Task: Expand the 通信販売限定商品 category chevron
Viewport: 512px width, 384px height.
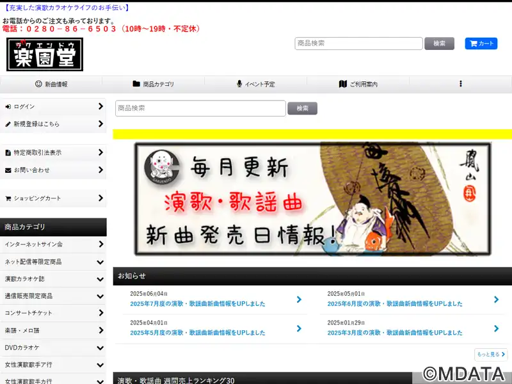Action: (100, 296)
